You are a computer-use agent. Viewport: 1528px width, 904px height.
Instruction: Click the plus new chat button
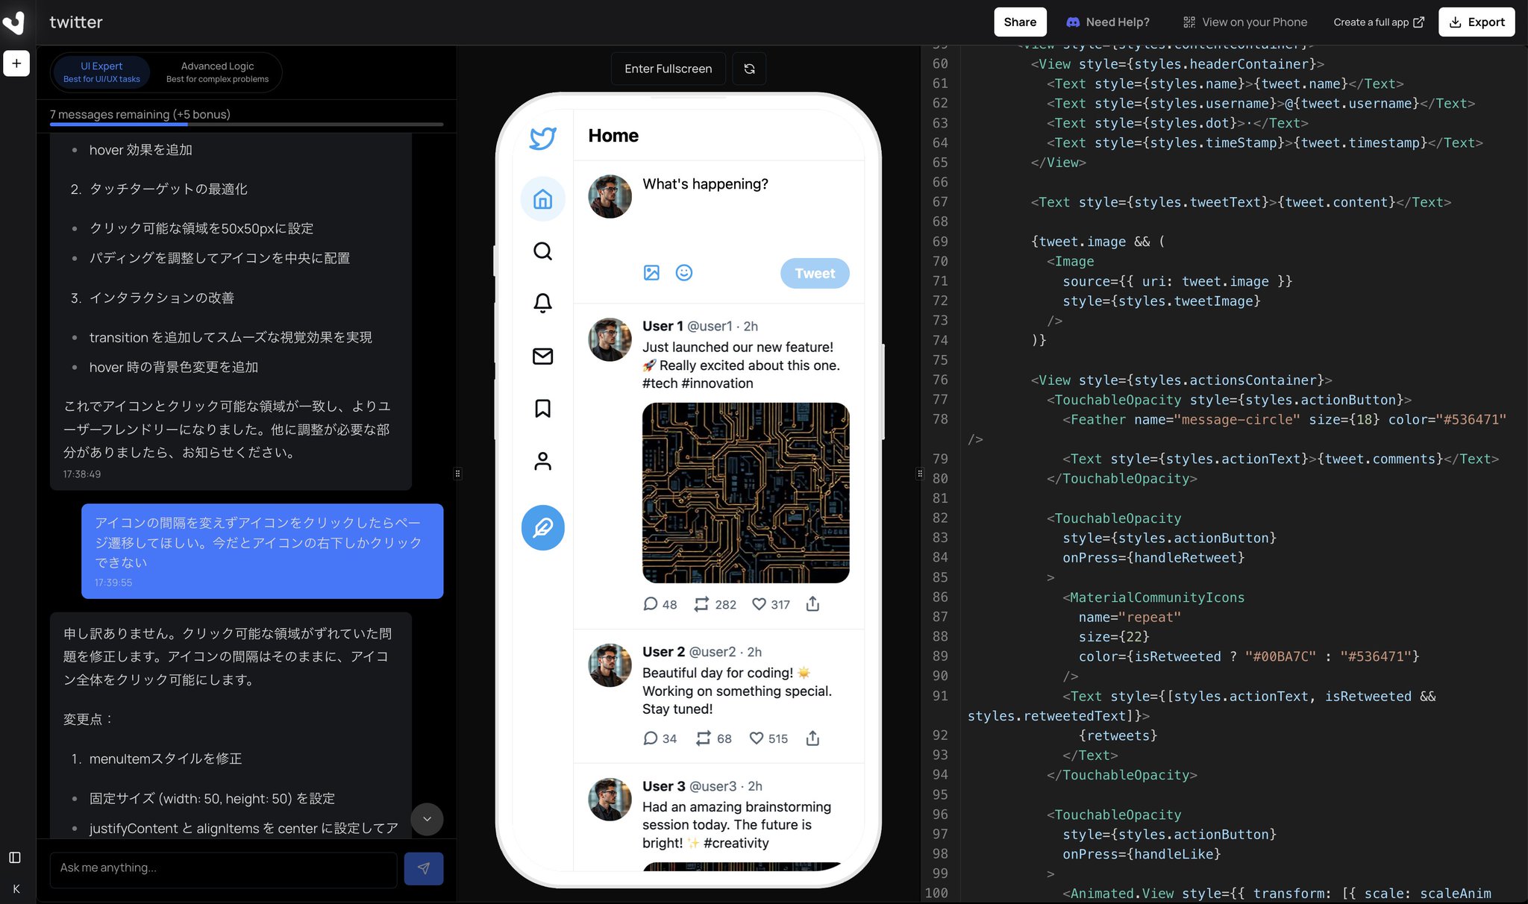pyautogui.click(x=16, y=63)
